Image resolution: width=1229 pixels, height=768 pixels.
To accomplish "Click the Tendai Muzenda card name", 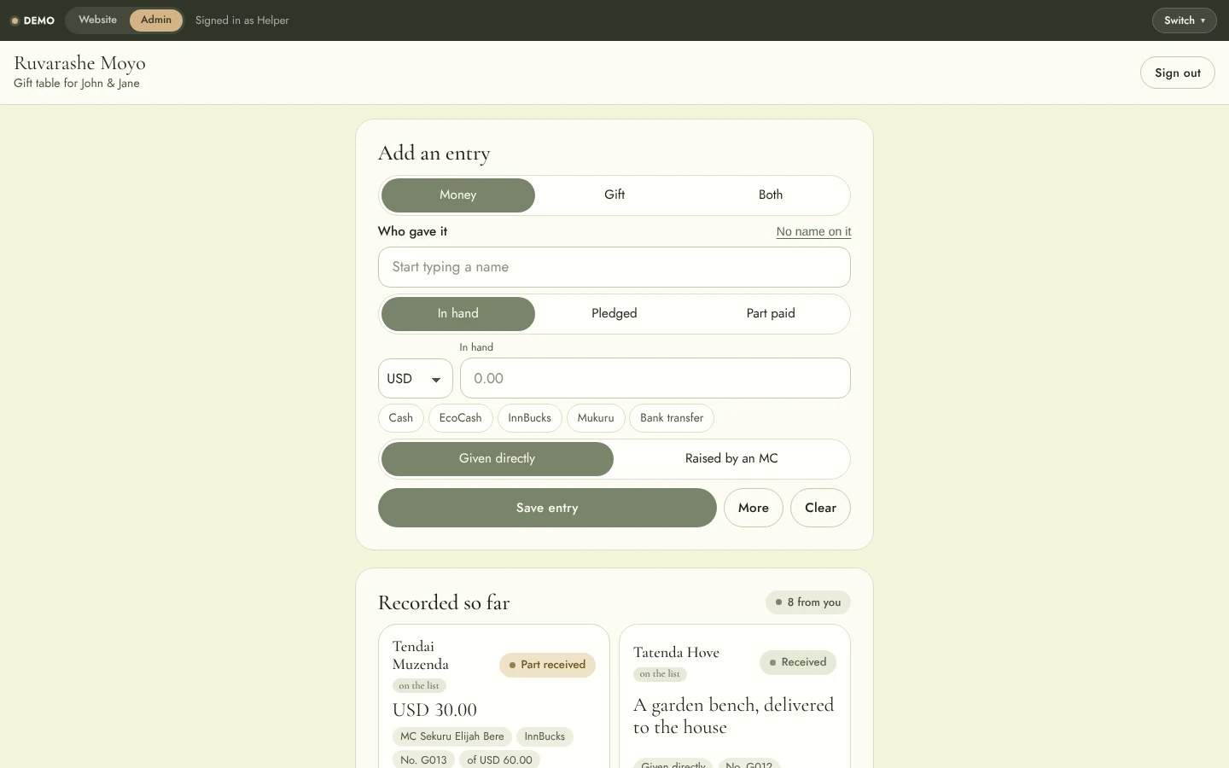I will click(421, 655).
